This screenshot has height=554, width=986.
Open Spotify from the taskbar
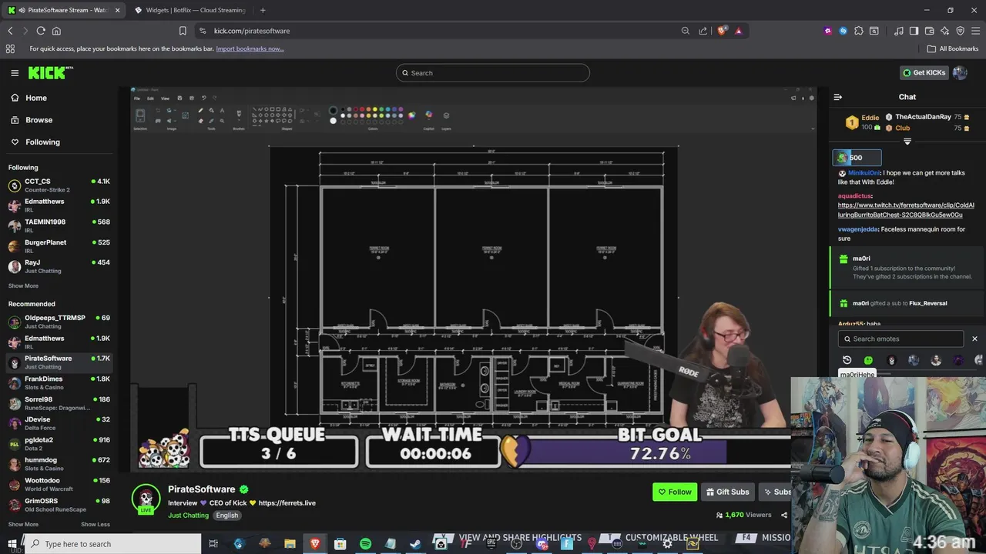coord(365,544)
